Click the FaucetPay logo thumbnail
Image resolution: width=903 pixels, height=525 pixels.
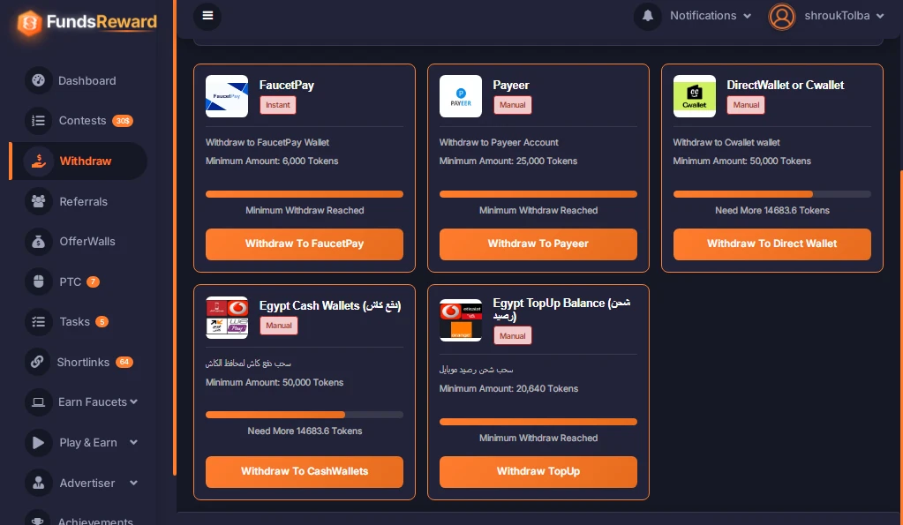[227, 96]
